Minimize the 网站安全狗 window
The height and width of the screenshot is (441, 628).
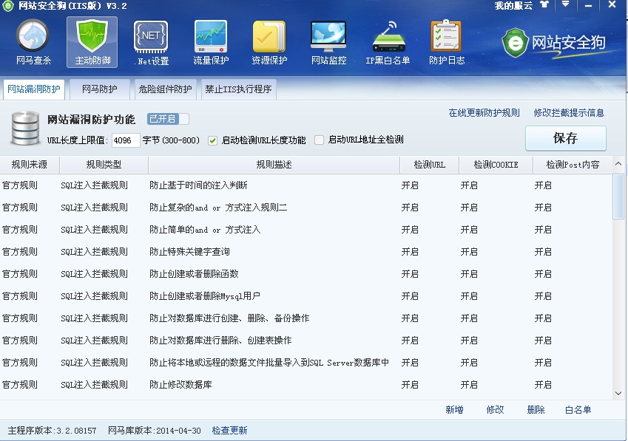(588, 5)
